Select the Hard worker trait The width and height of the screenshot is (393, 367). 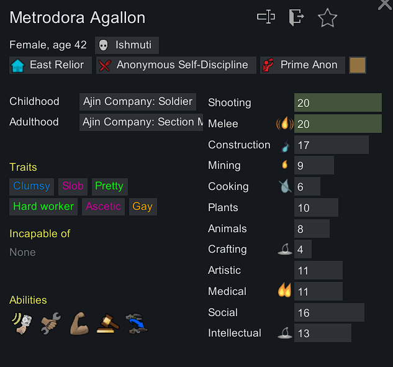tap(43, 207)
